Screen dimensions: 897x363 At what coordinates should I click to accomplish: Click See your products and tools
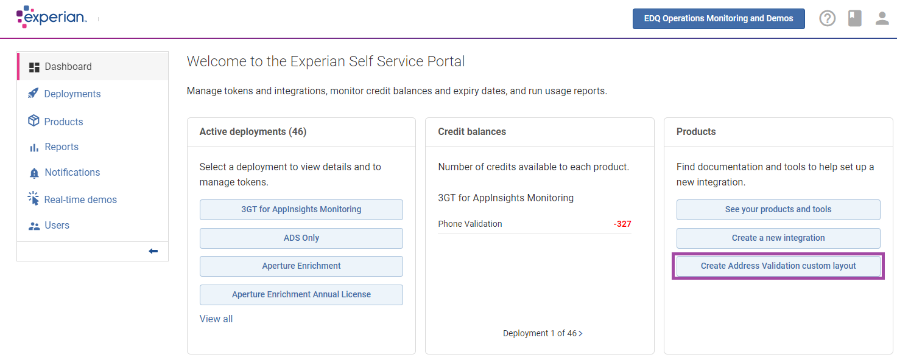tap(778, 209)
